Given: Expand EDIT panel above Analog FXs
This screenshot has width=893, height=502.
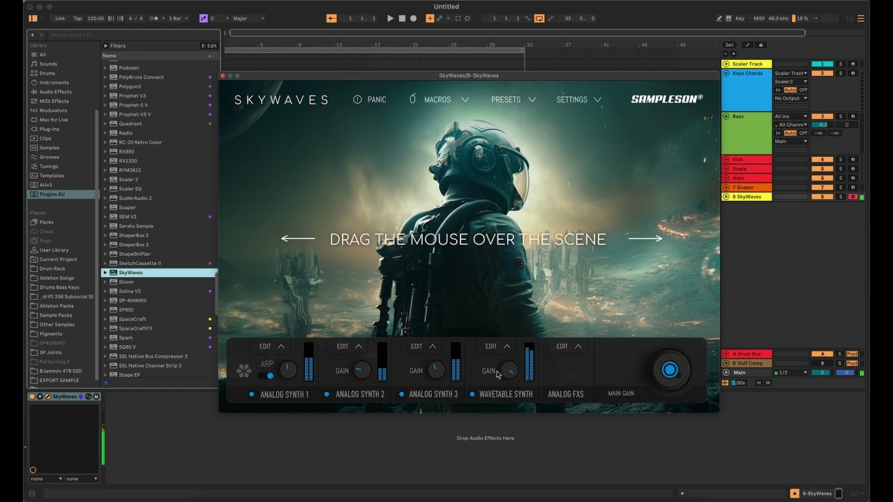Looking at the screenshot, I should (569, 347).
